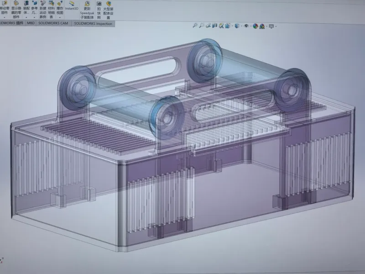Viewport: 365px width, 274px height.
Task: Click the Zoom to Fit icon
Action: click(x=195, y=25)
